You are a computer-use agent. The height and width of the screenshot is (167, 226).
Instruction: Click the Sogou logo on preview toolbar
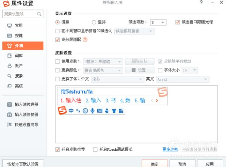(62, 111)
